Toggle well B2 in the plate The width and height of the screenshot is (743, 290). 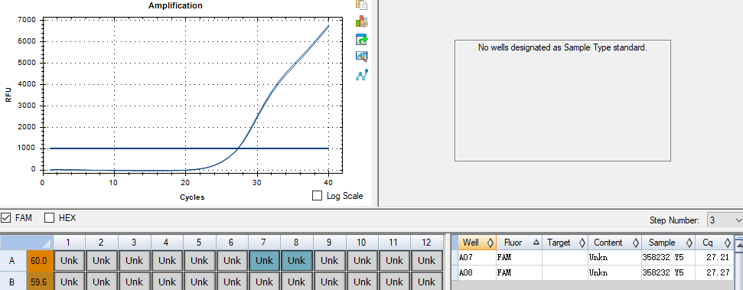[102, 282]
